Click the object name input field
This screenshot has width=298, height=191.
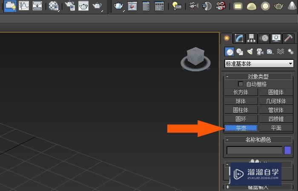[255, 150]
